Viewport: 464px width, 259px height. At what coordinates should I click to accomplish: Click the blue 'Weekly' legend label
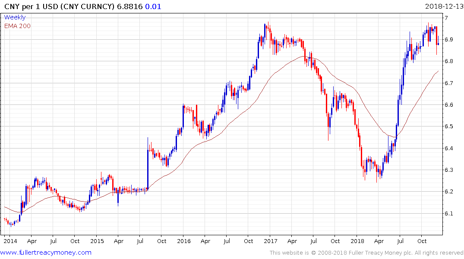tap(15, 17)
